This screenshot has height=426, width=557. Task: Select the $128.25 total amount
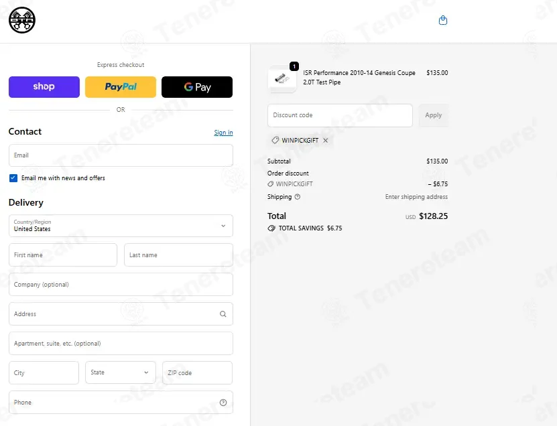(x=434, y=216)
